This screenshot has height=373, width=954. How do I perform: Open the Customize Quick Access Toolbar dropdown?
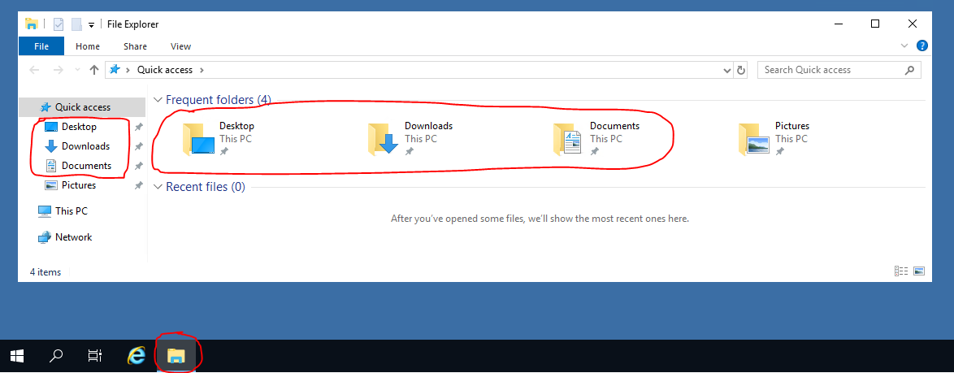[91, 25]
